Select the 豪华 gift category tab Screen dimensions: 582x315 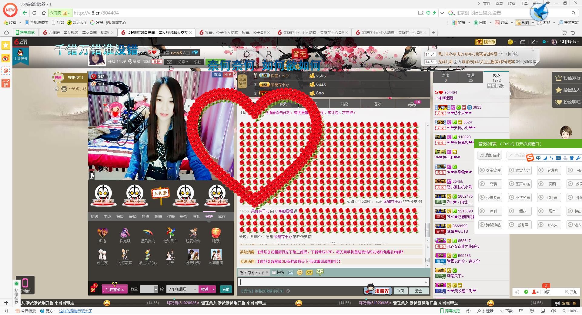(132, 217)
